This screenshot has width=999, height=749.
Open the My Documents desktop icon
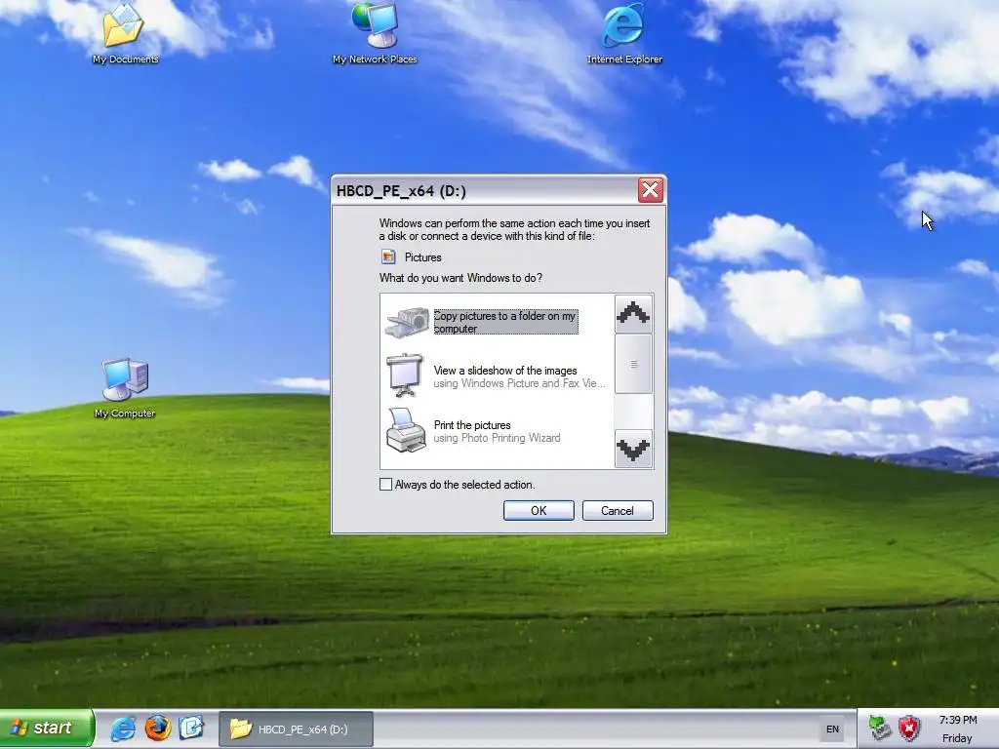[x=124, y=32]
